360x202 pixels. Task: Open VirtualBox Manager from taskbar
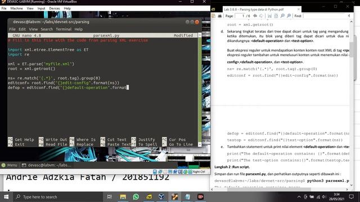coord(161,197)
